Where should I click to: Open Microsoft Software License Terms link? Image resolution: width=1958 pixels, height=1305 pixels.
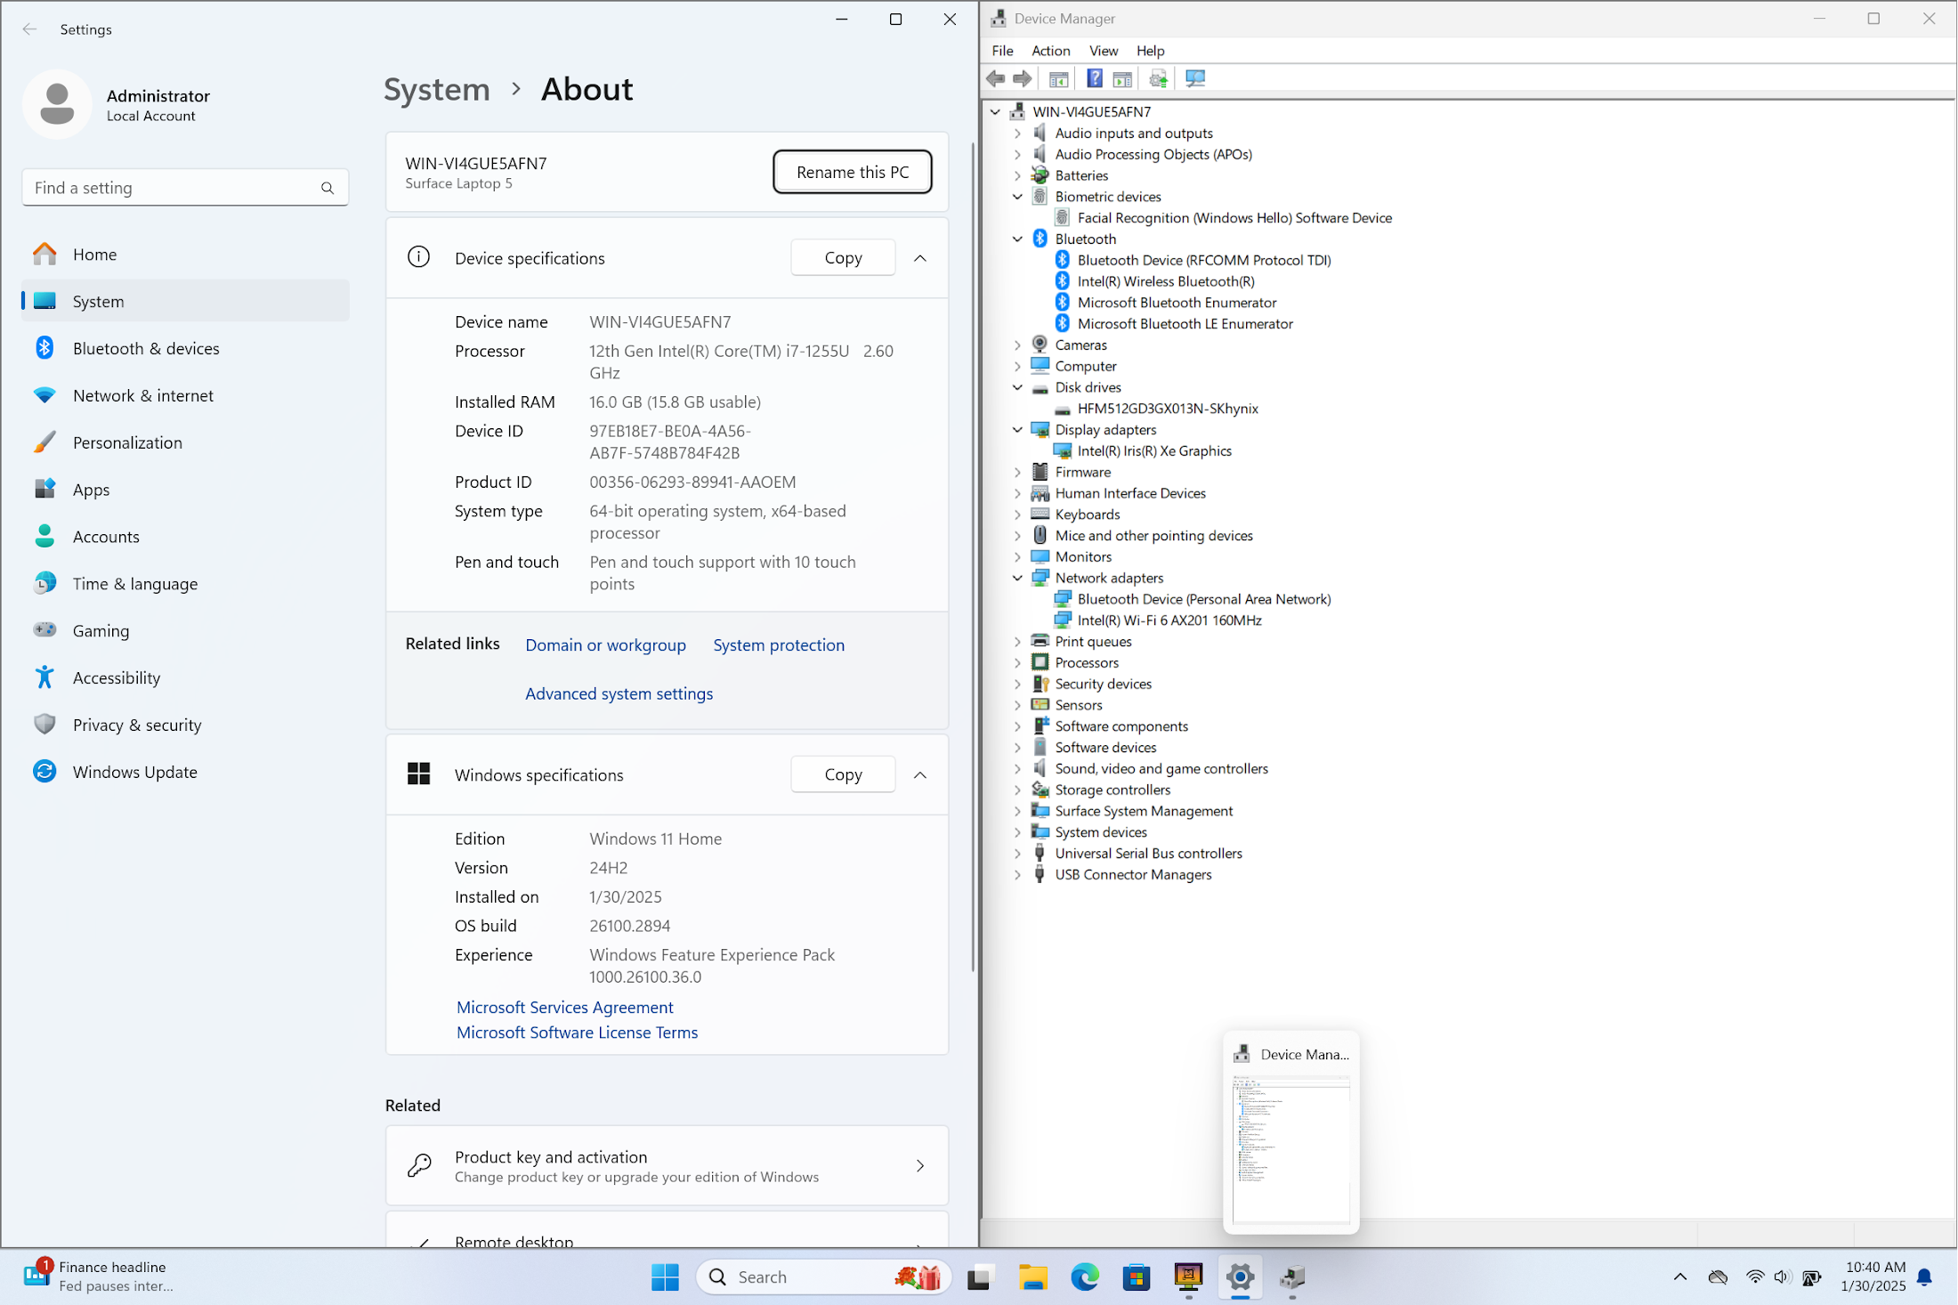tap(577, 1033)
